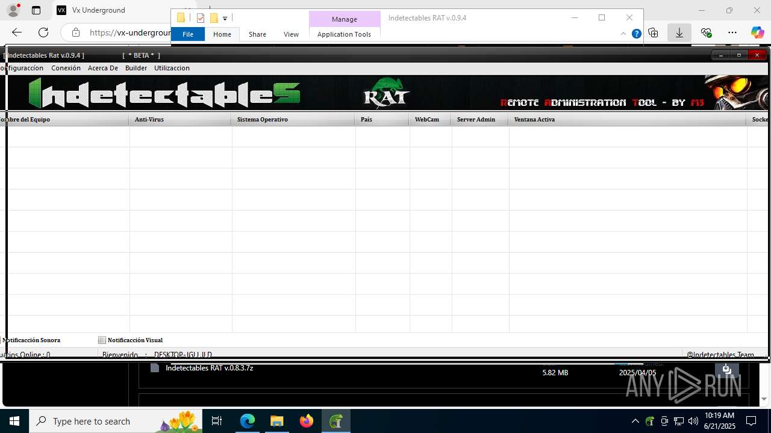Open the File tab in Explorer window
Image resolution: width=771 pixels, height=433 pixels.
click(188, 34)
